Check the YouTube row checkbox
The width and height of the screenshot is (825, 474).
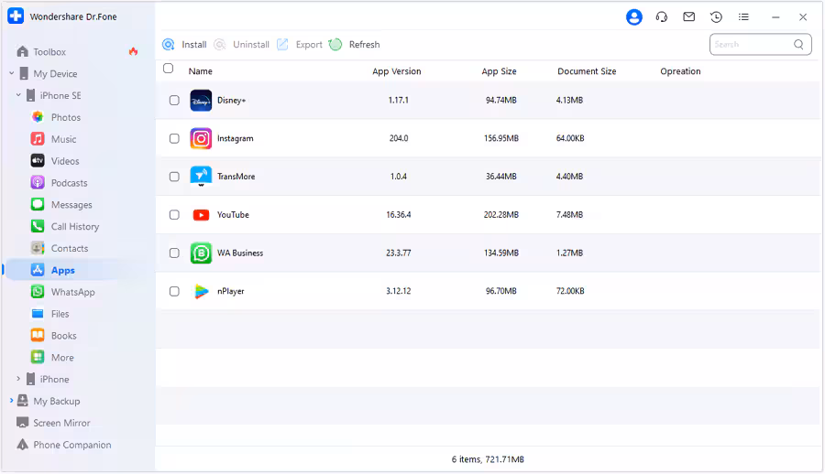coord(174,215)
